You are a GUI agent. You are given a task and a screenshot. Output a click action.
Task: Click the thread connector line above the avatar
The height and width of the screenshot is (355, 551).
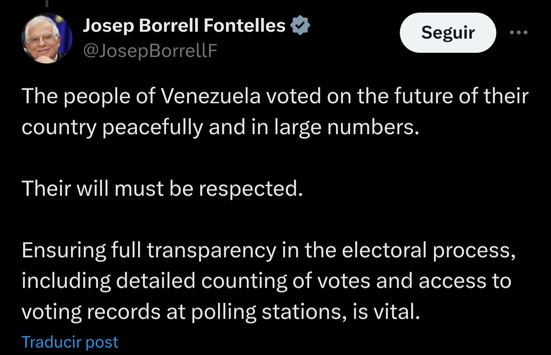click(x=47, y=3)
